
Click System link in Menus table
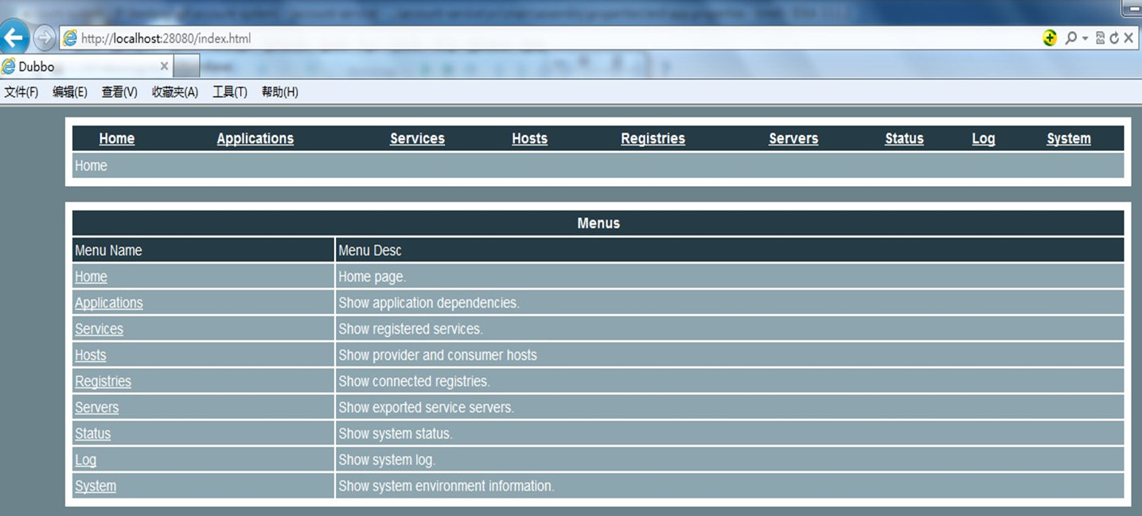coord(95,487)
